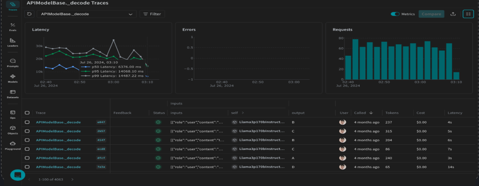Open trace APIModelBase._decode e047
The width and height of the screenshot is (479, 186).
click(x=58, y=122)
